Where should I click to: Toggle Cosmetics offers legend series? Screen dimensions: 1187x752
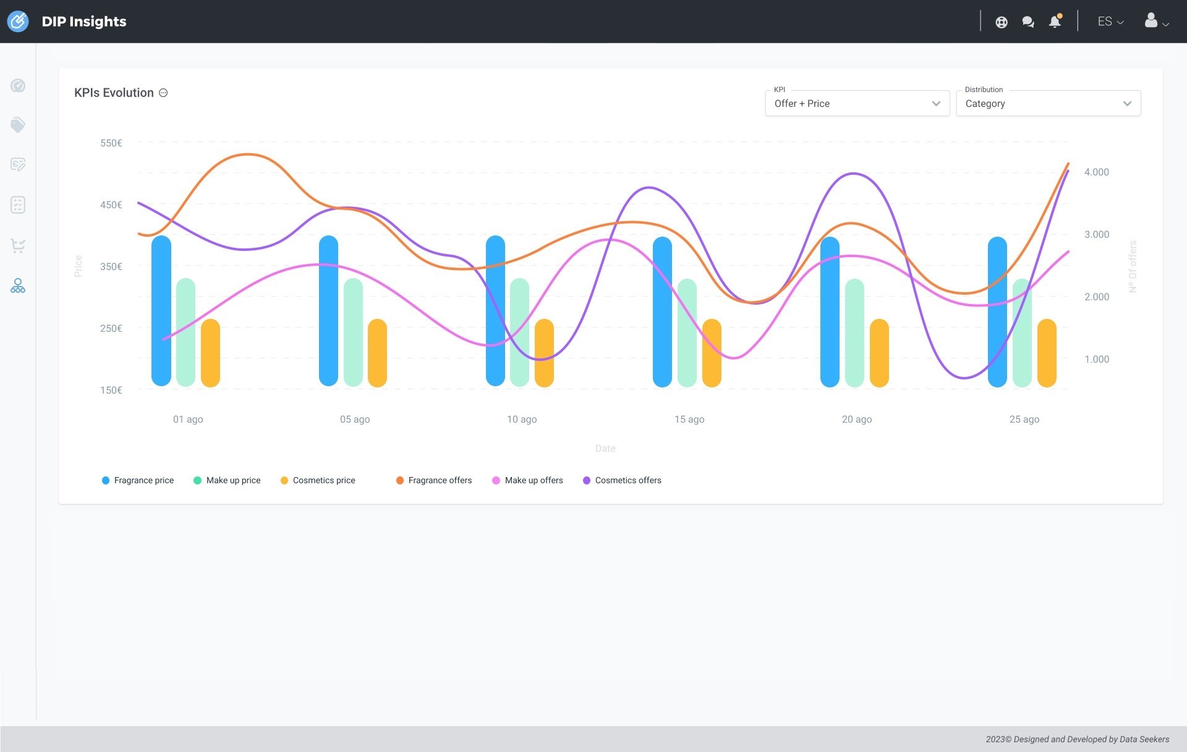click(622, 480)
